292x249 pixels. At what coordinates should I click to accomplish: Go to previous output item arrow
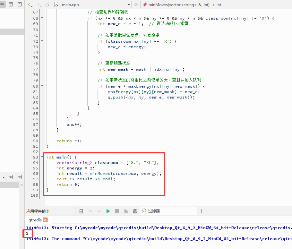(90, 211)
